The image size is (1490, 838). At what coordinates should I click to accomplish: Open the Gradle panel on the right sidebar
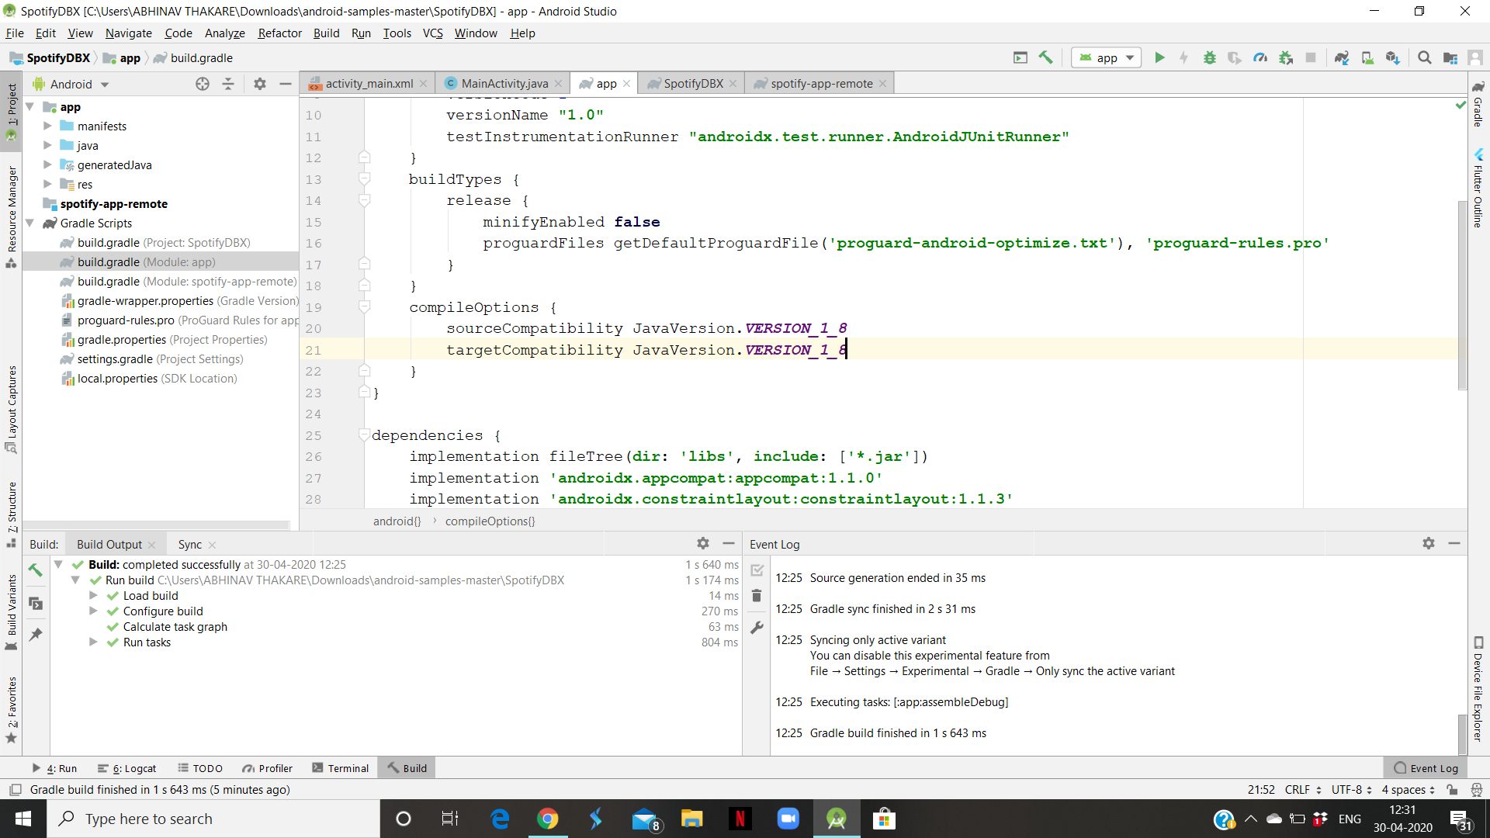tap(1479, 113)
